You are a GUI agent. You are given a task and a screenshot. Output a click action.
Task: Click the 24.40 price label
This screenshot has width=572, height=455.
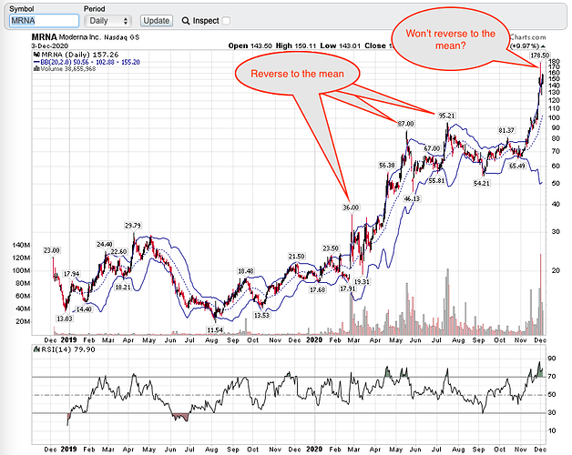pyautogui.click(x=105, y=245)
